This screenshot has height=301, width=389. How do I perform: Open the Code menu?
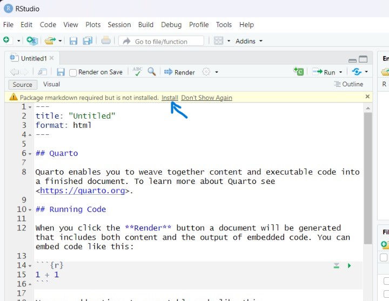[x=48, y=25]
